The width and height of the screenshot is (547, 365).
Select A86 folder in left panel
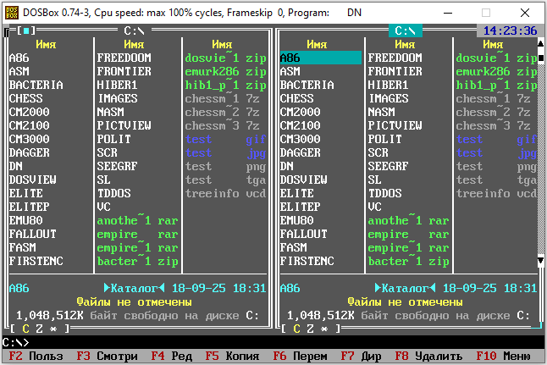pyautogui.click(x=19, y=58)
